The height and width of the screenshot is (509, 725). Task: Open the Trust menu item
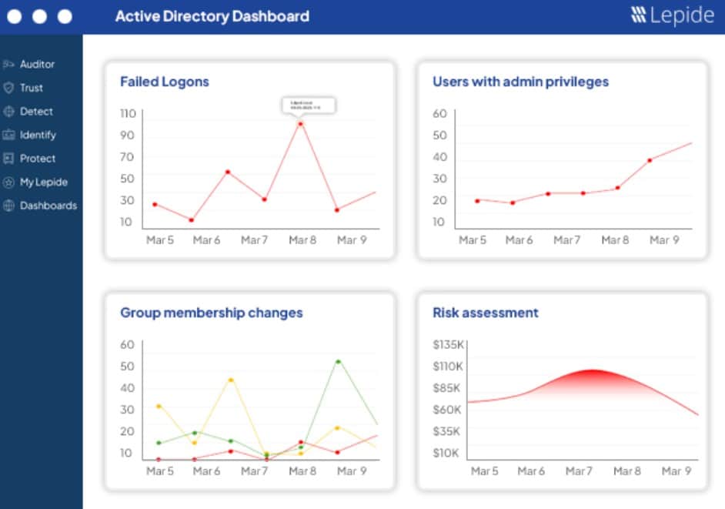tap(32, 88)
